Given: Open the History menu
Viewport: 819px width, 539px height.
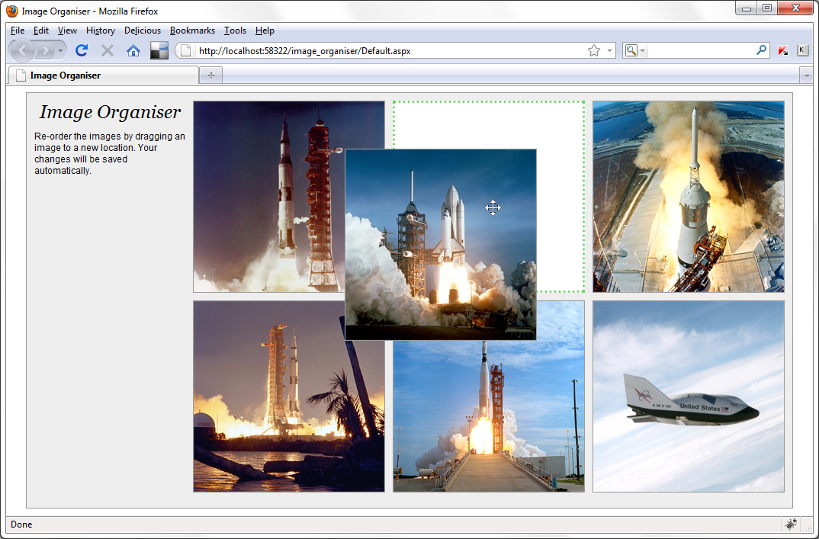Looking at the screenshot, I should (x=101, y=30).
